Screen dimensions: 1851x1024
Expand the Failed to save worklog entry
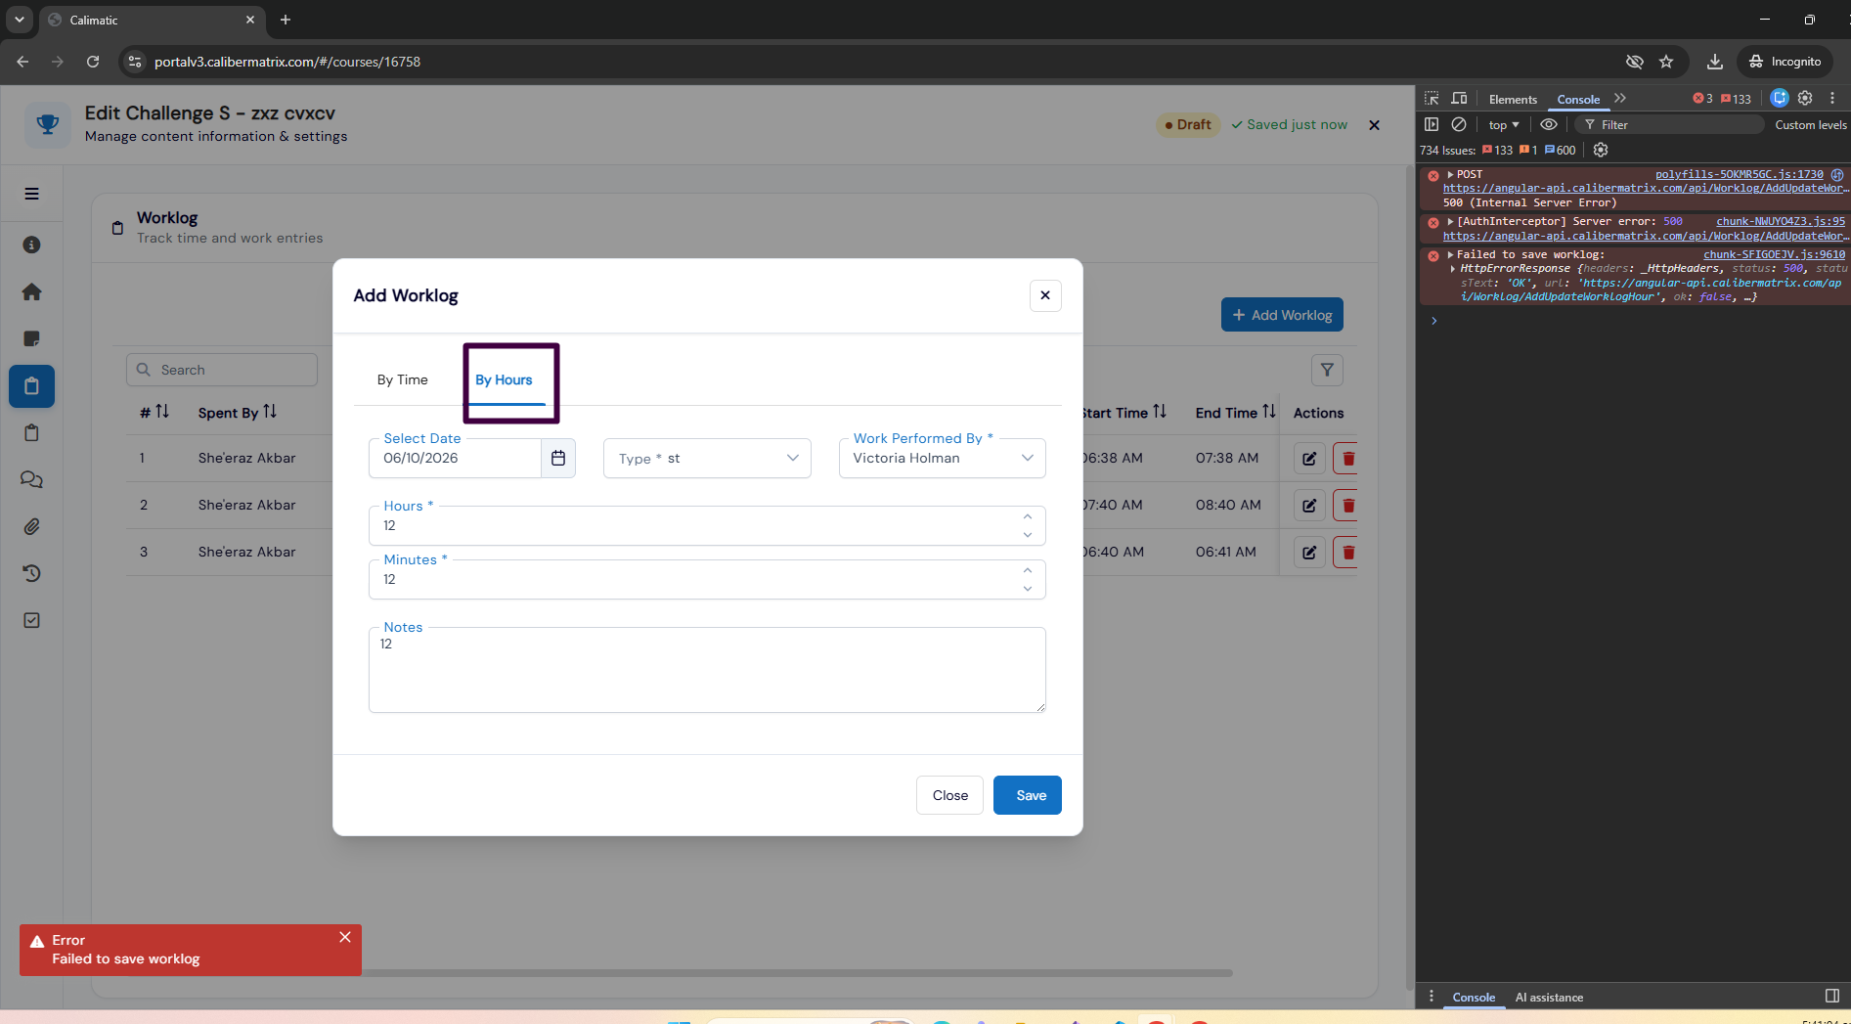(x=1450, y=255)
